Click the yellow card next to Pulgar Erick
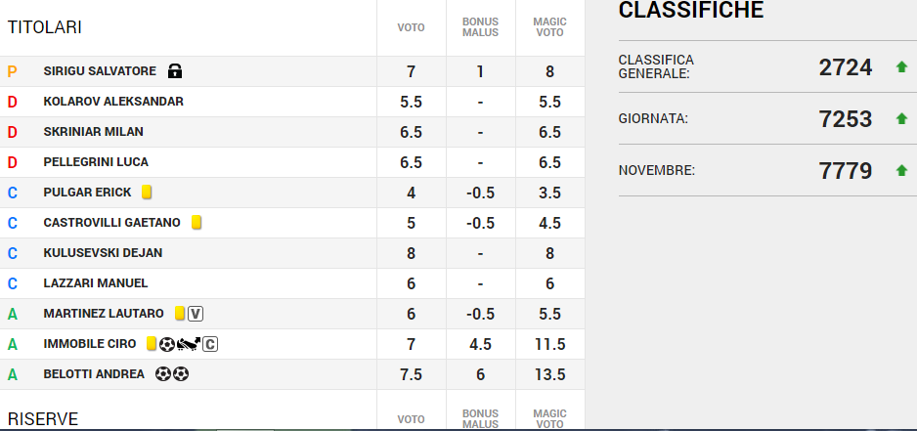 pyautogui.click(x=147, y=193)
